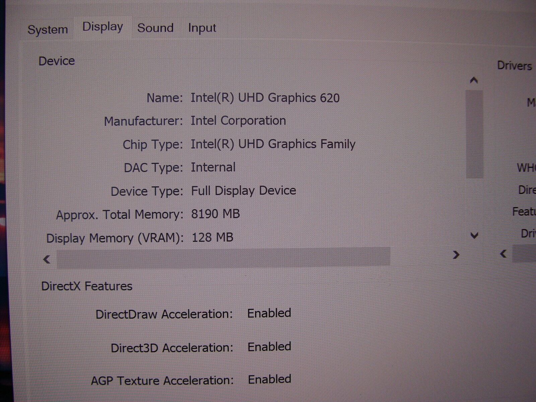
Task: Click the 'Name:' field label
Action: [164, 98]
